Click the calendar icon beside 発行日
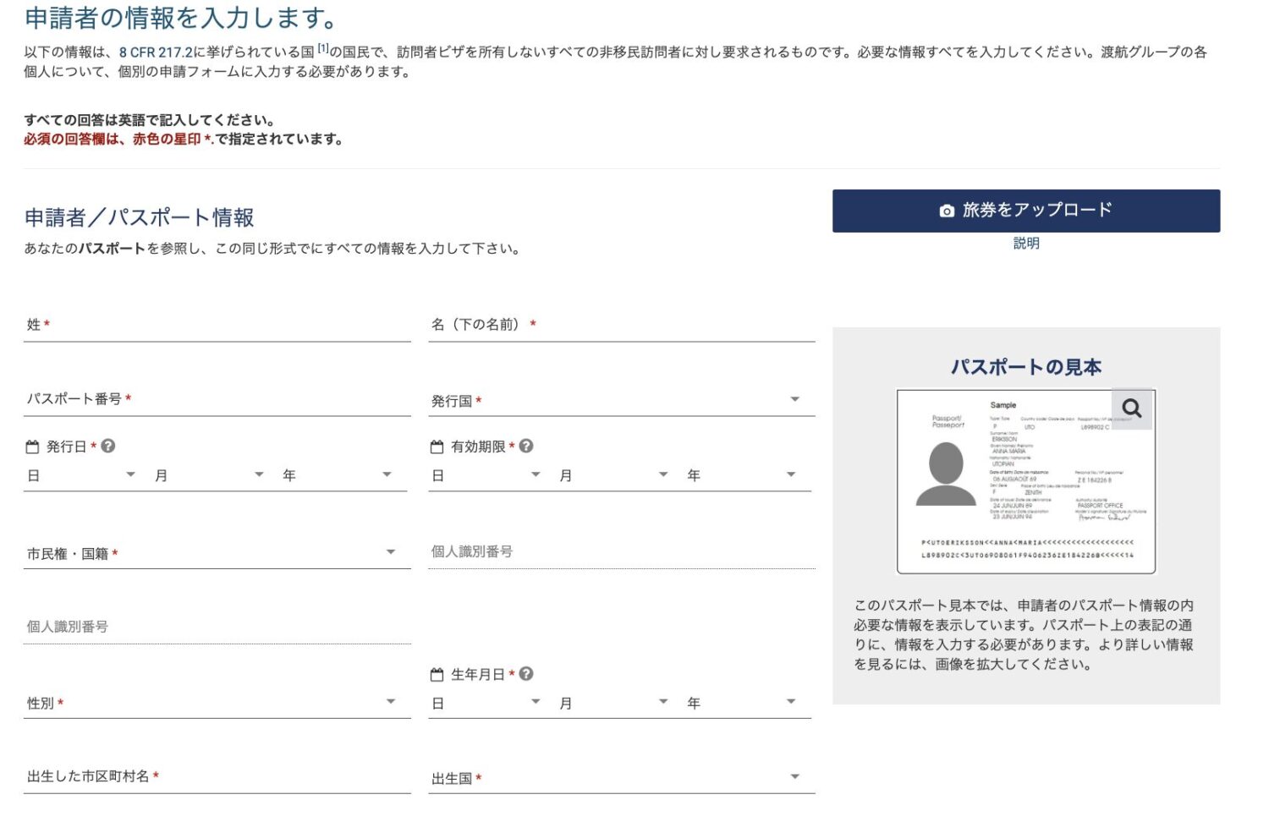The width and height of the screenshot is (1269, 822). pyautogui.click(x=33, y=447)
